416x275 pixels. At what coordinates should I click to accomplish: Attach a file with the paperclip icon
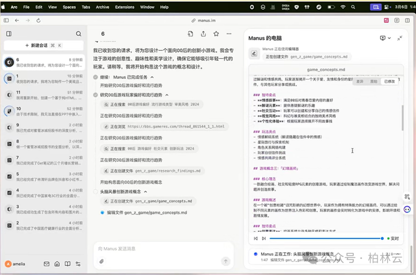(x=101, y=262)
